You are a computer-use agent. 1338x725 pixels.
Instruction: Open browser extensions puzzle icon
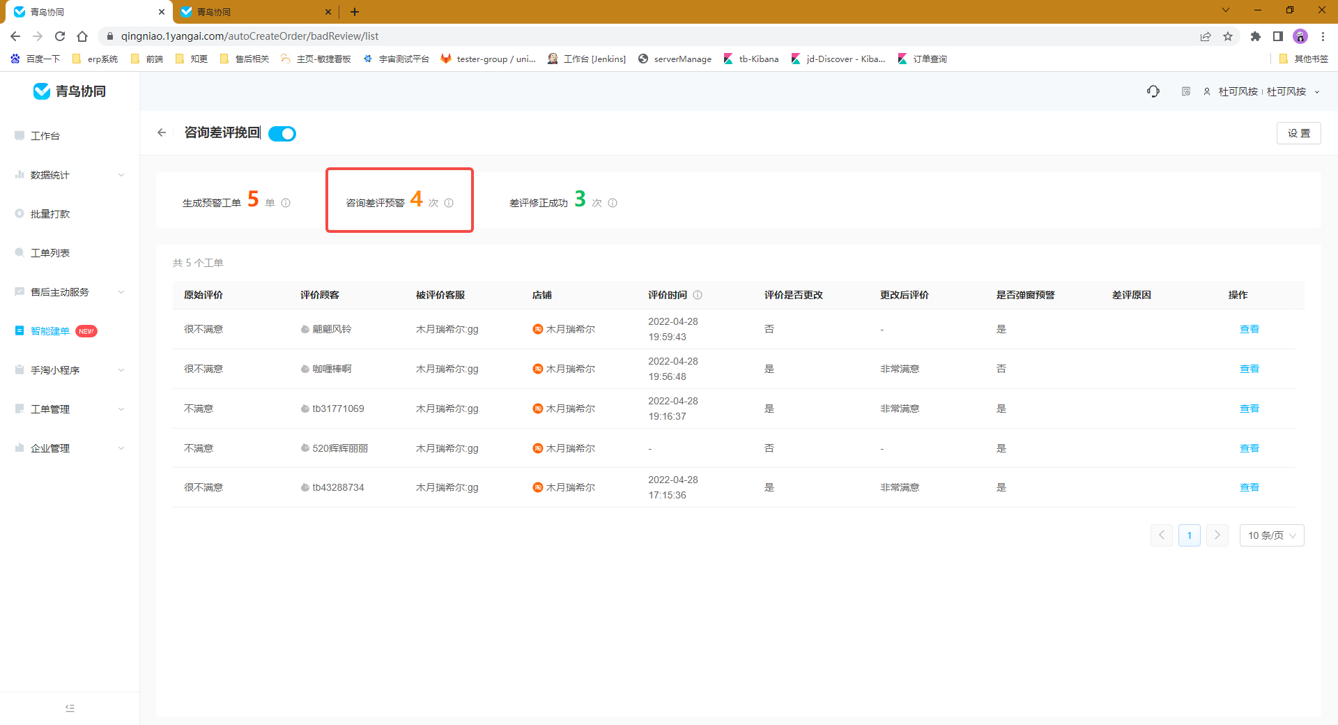(x=1256, y=36)
